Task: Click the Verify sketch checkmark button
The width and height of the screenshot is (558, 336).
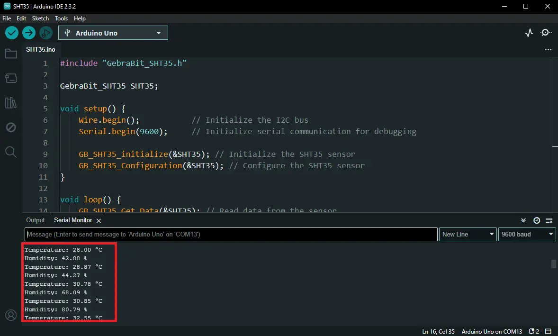Action: click(12, 33)
